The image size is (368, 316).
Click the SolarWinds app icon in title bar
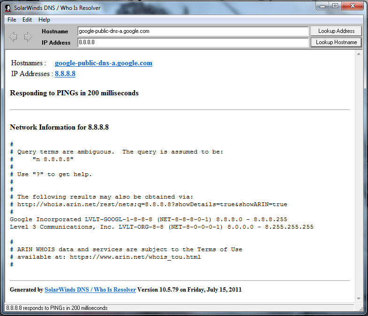[x=8, y=8]
